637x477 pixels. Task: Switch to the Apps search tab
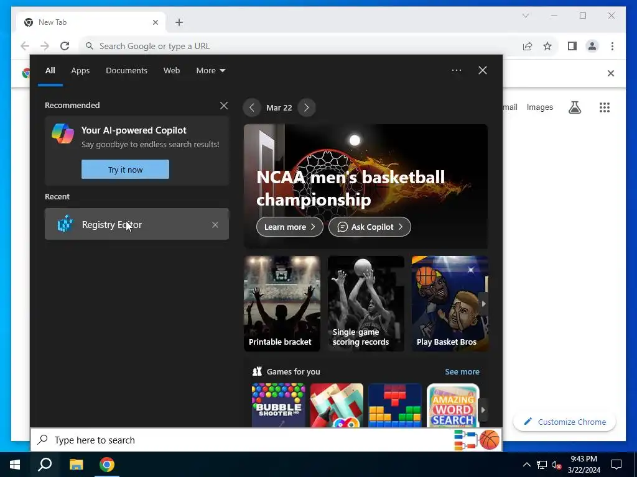80,71
